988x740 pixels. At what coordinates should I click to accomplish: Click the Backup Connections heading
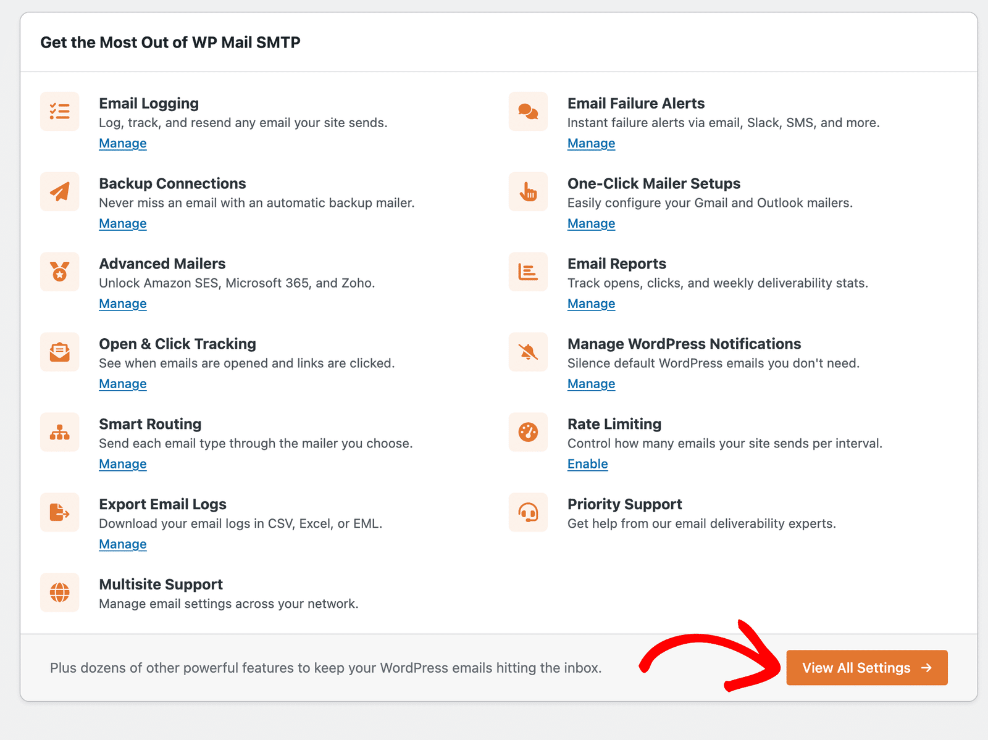tap(172, 184)
